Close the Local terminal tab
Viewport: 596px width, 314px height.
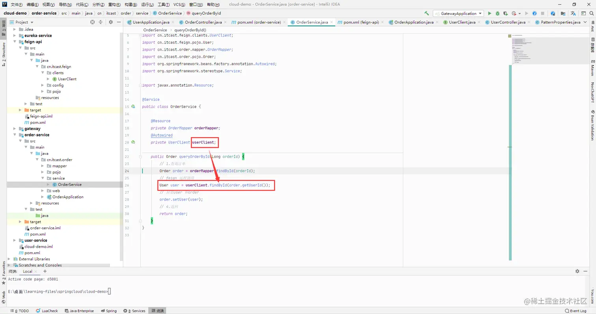pyautogui.click(x=36, y=271)
